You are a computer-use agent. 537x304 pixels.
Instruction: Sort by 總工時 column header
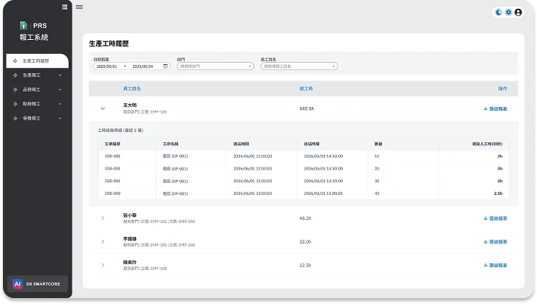[x=307, y=89]
